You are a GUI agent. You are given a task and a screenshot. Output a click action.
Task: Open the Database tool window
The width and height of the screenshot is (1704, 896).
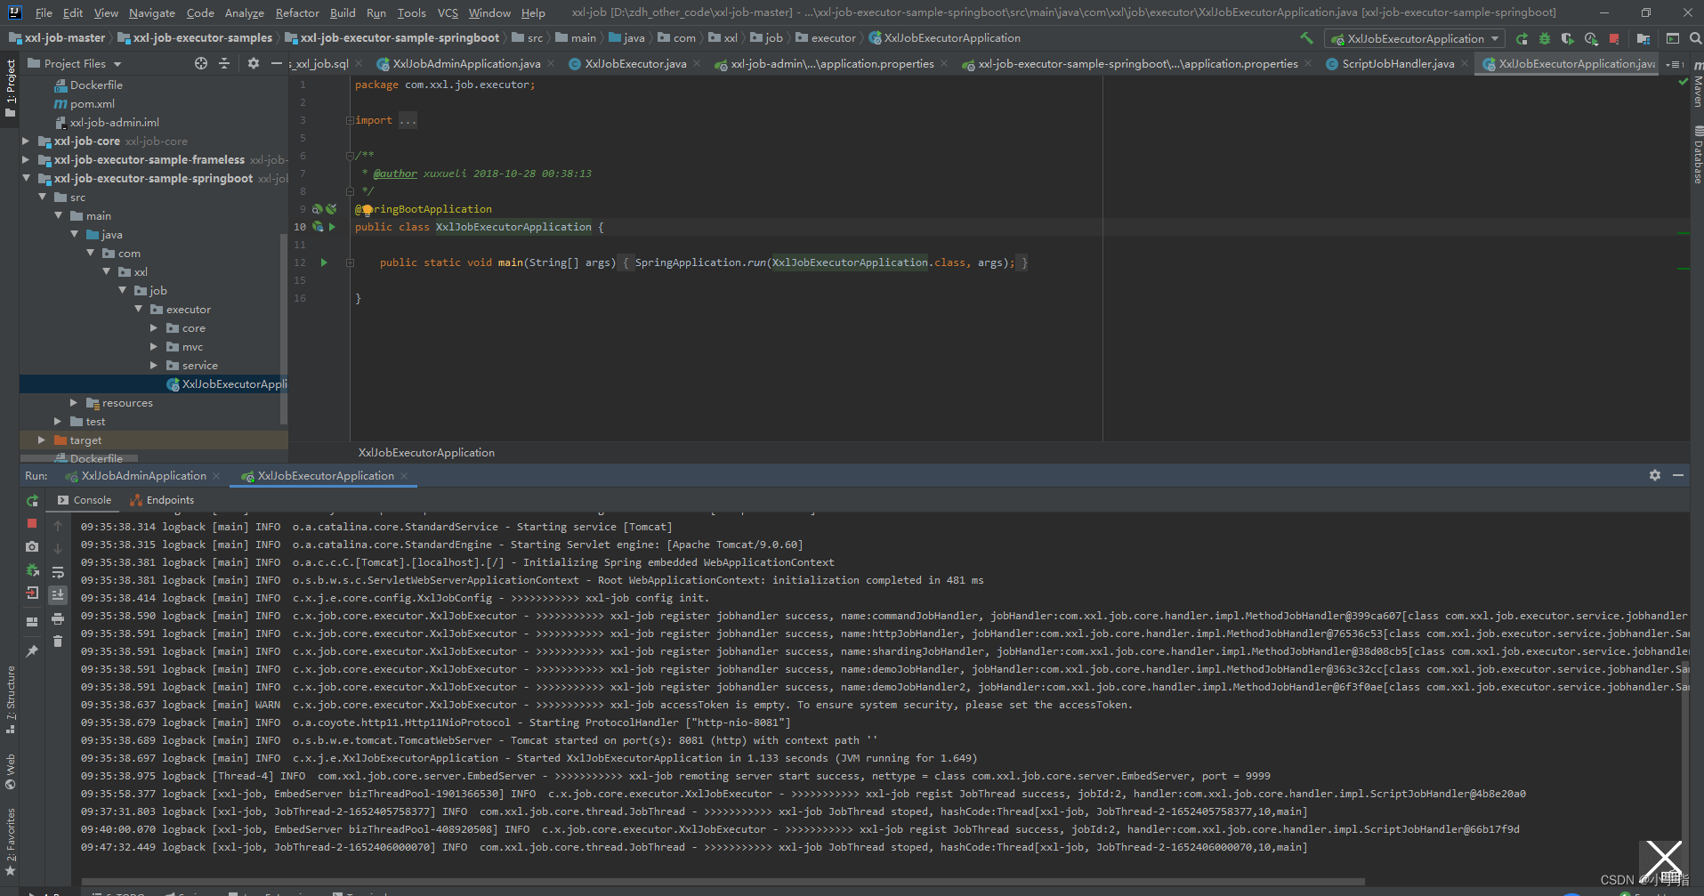[x=1697, y=155]
